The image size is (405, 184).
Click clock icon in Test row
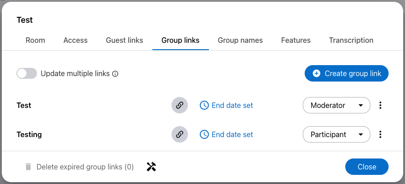(204, 105)
